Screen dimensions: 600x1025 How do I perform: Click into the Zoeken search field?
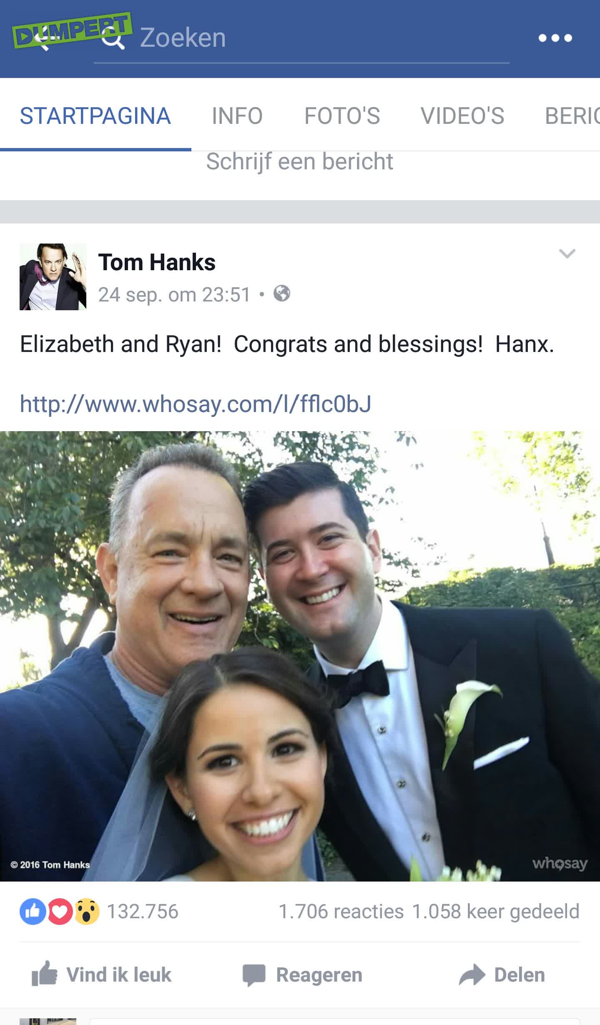301,38
